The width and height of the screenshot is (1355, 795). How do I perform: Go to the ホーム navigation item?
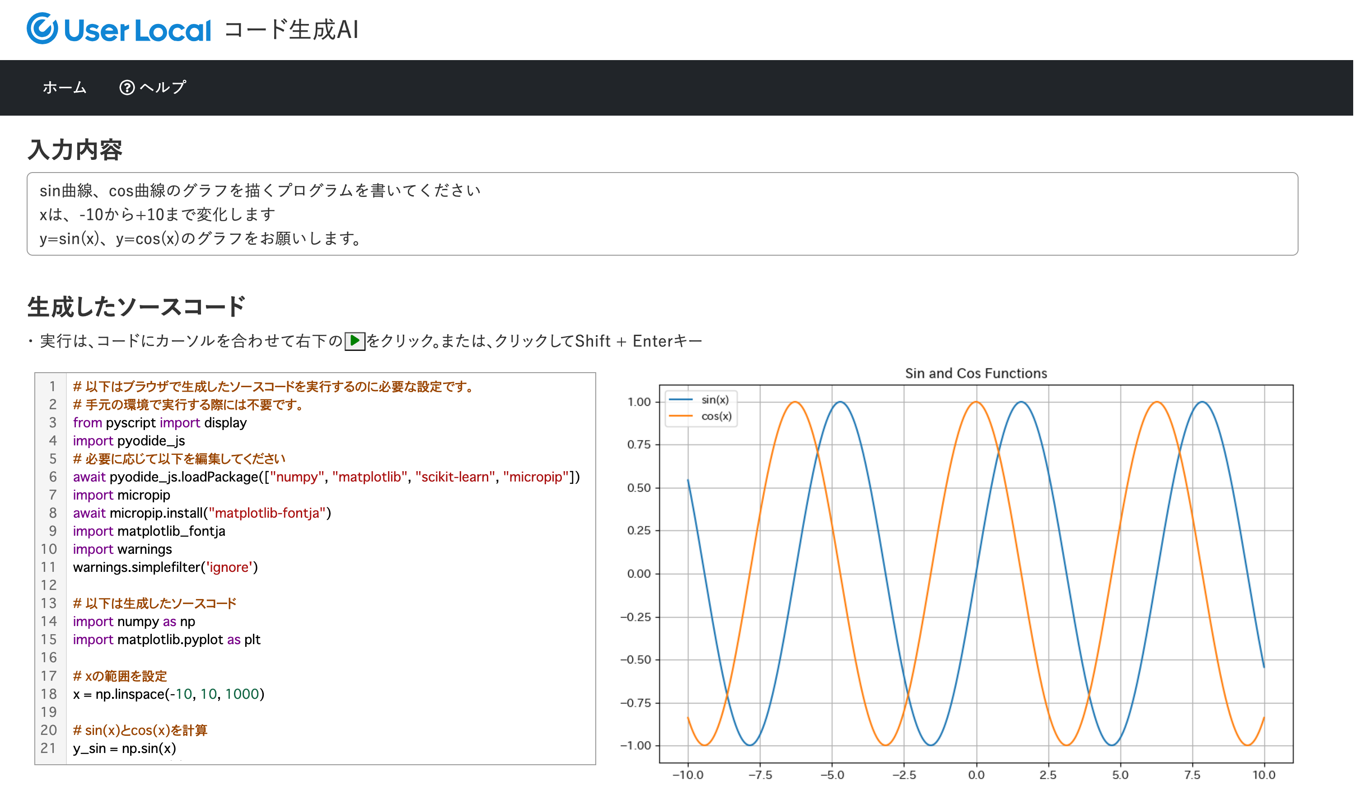click(65, 88)
